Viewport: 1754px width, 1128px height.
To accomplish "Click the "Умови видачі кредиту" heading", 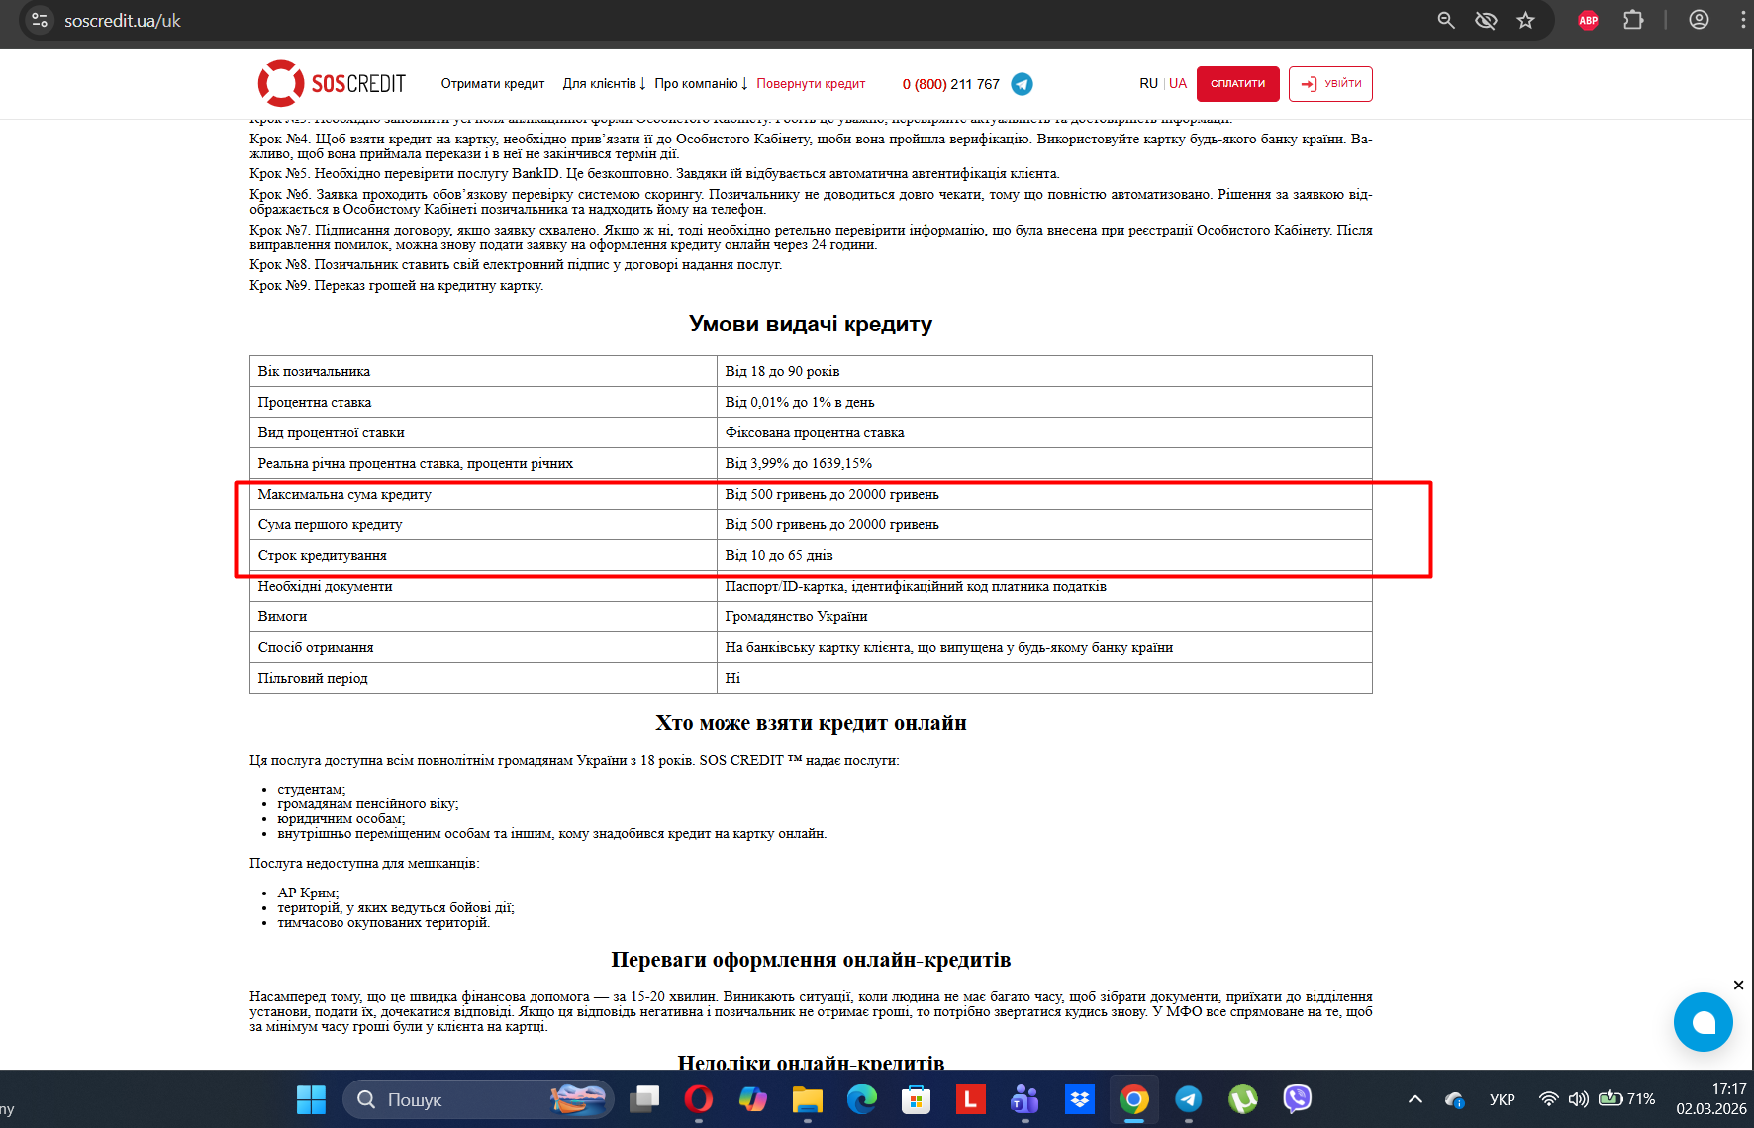I will pyautogui.click(x=811, y=324).
